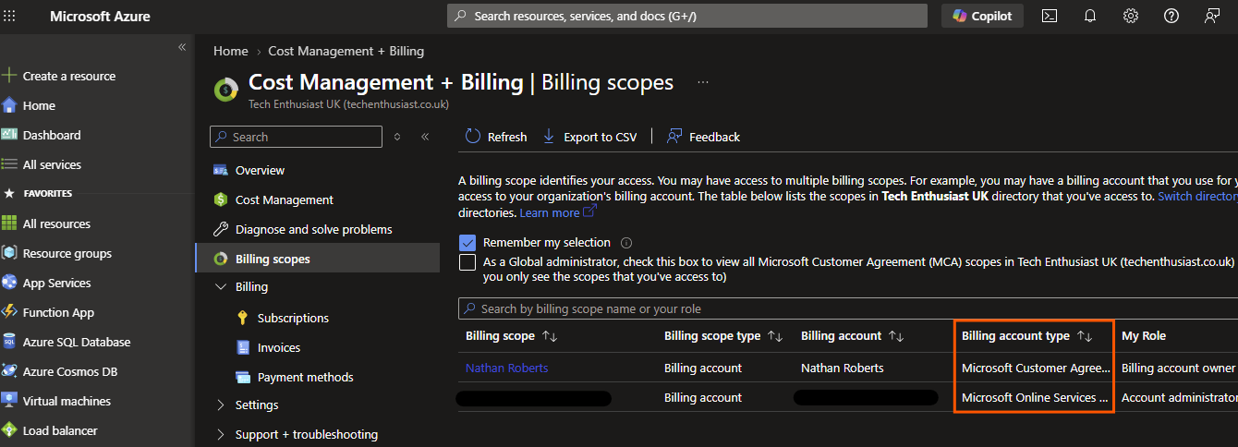Click Account administrator role cell
1238x447 pixels.
coord(1179,397)
